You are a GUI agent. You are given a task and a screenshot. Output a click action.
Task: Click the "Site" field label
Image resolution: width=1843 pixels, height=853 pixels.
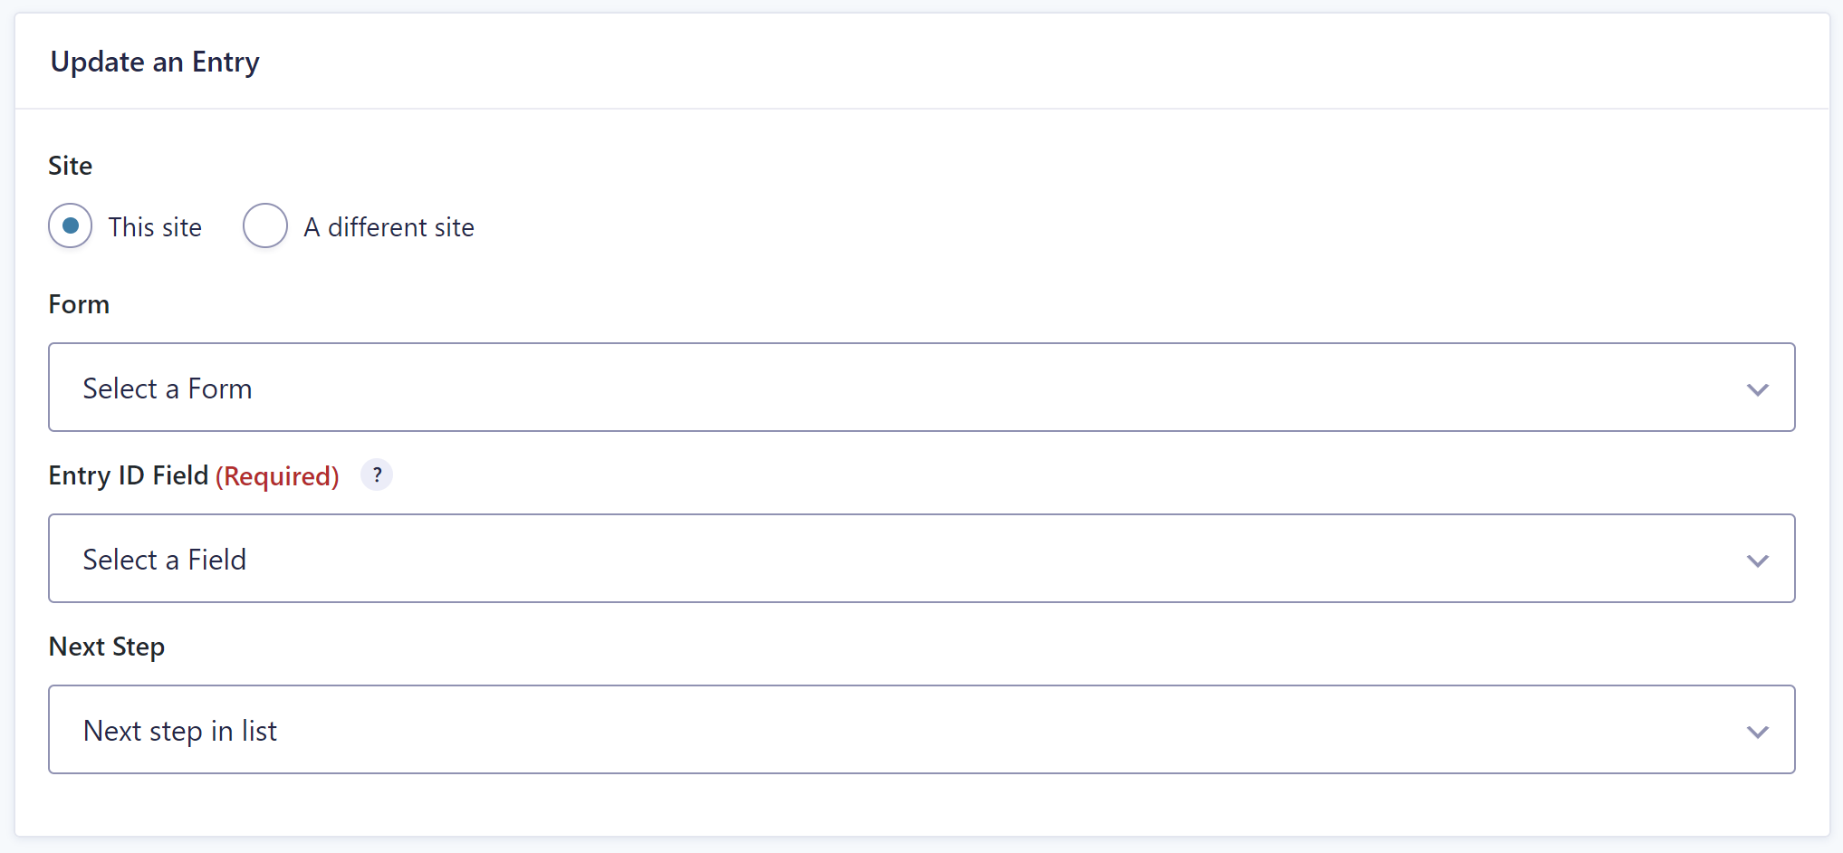pos(71,166)
